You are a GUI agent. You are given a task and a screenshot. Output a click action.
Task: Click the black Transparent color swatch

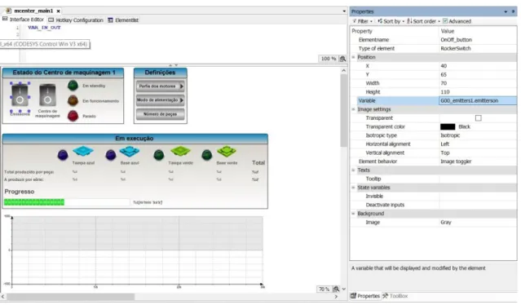(448, 126)
